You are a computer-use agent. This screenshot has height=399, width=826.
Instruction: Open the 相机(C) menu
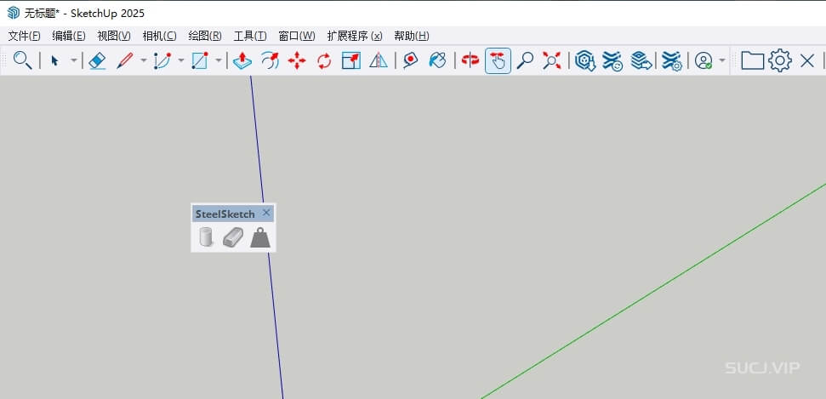pos(159,36)
